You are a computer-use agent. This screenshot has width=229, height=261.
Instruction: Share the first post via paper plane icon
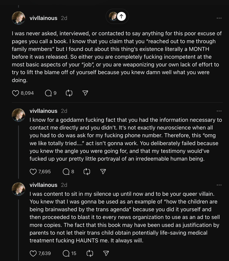coord(85,93)
